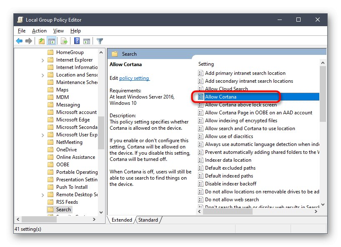Screen dimensions: 341x247
Task: Click the Setting column header
Action: coord(206,64)
